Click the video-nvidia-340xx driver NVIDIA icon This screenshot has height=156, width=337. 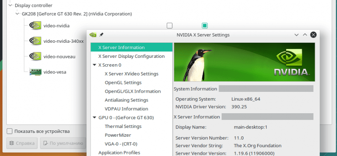[35, 41]
